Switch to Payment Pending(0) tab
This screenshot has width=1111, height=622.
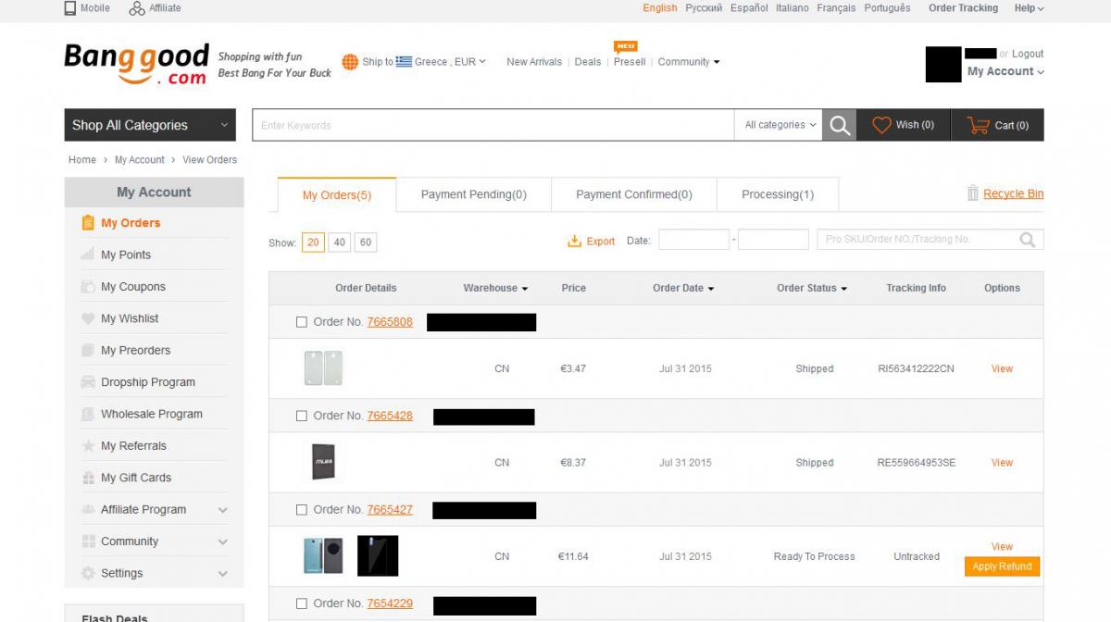click(474, 194)
